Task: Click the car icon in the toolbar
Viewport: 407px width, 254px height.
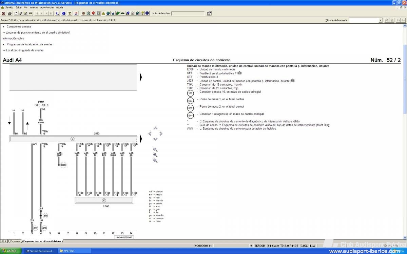Action: click(31, 14)
